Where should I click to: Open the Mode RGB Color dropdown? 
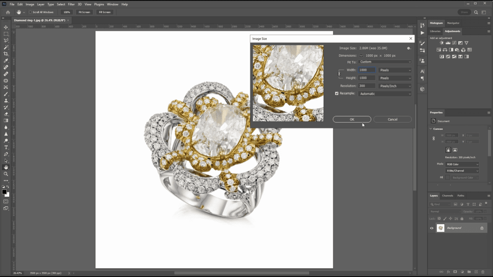(462, 164)
